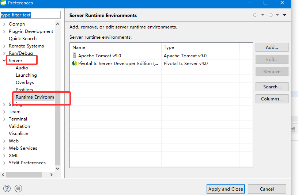This screenshot has height=195, width=298.
Task: Click the Remove button
Action: 272,72
